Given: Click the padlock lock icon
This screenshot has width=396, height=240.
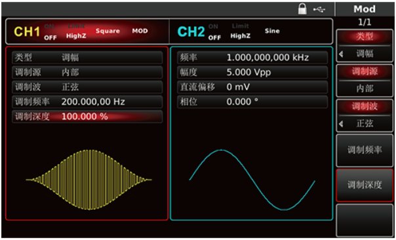Looking at the screenshot, I should point(302,9).
